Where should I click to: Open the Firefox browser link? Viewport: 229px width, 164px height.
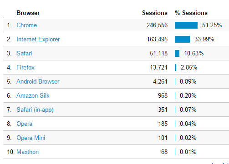[25, 67]
